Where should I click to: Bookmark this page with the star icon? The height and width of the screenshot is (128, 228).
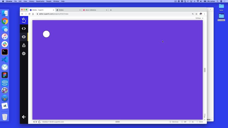tap(196, 14)
